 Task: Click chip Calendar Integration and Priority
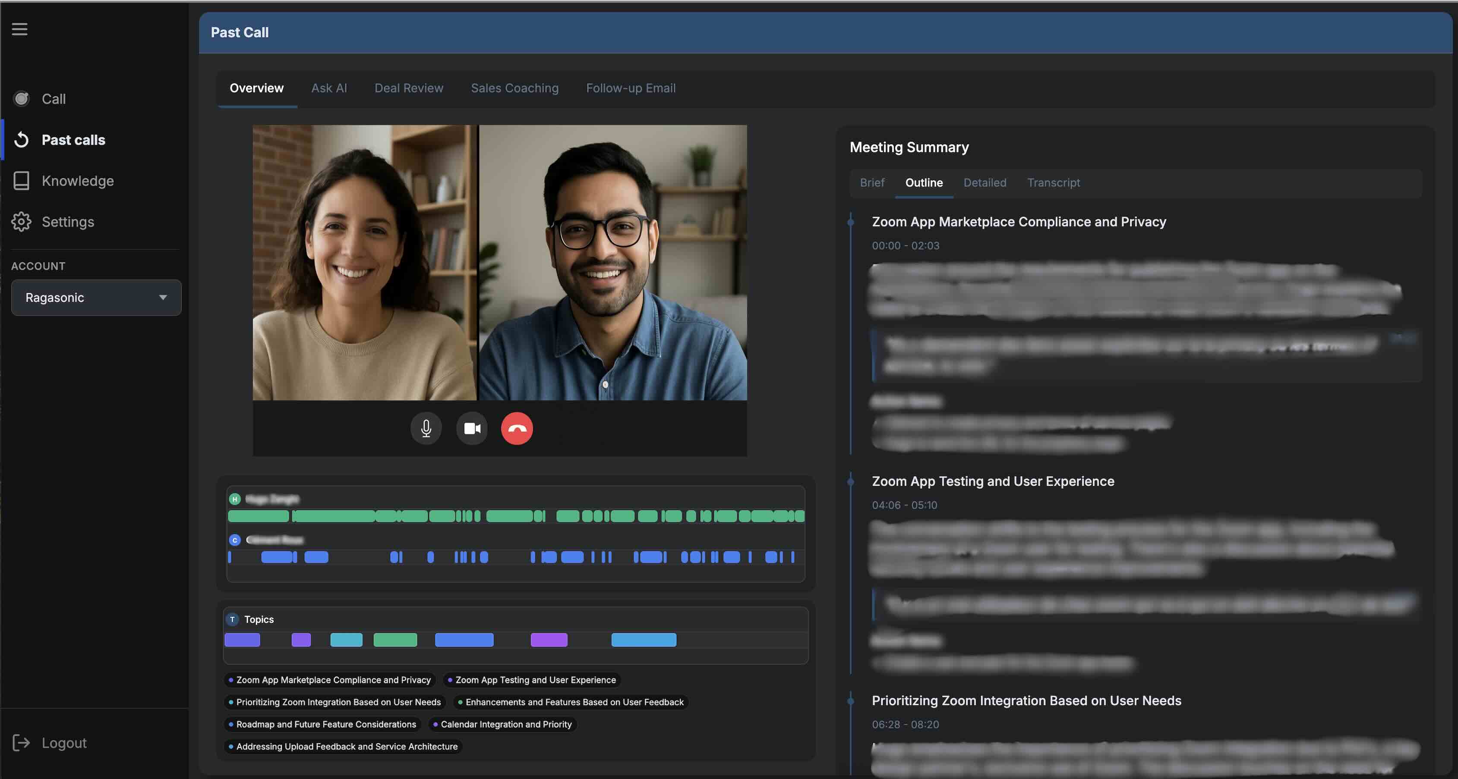click(x=502, y=724)
